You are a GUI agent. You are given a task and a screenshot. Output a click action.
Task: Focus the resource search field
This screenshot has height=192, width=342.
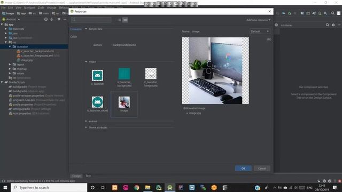[91, 20]
